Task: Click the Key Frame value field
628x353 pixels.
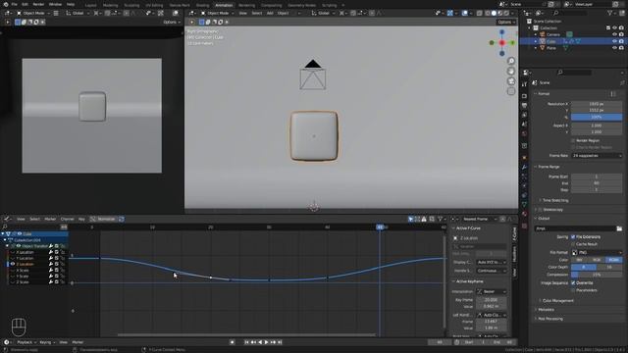Action: (491, 300)
